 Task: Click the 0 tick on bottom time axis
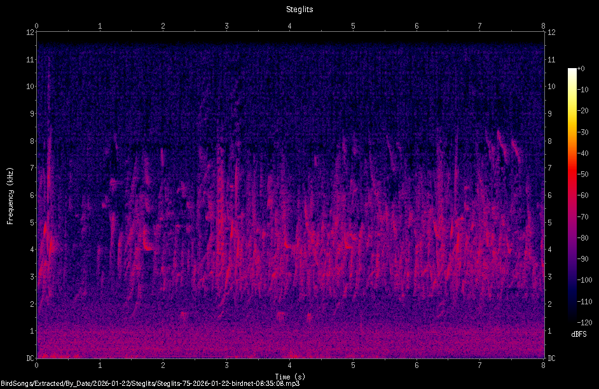pos(36,365)
